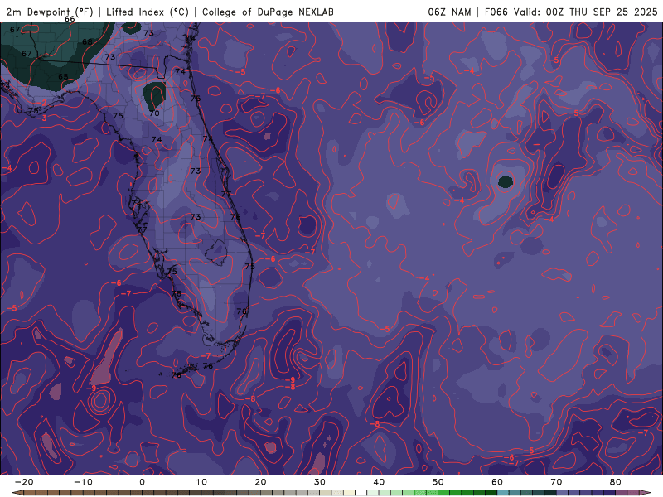Click the "70" dewpoint label in north Florida
663x497 pixels.
tap(154, 113)
